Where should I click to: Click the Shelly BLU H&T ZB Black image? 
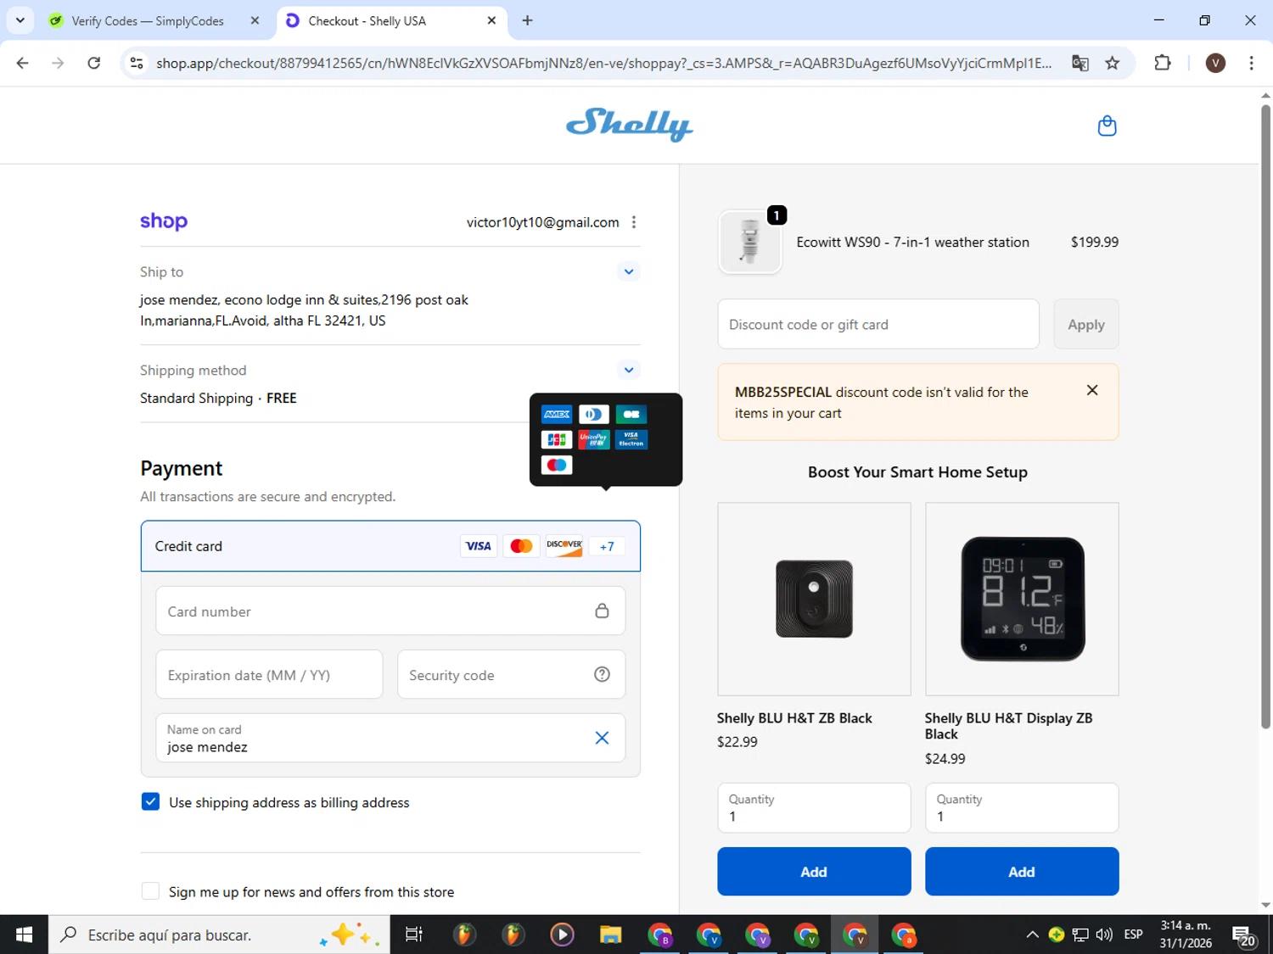813,599
